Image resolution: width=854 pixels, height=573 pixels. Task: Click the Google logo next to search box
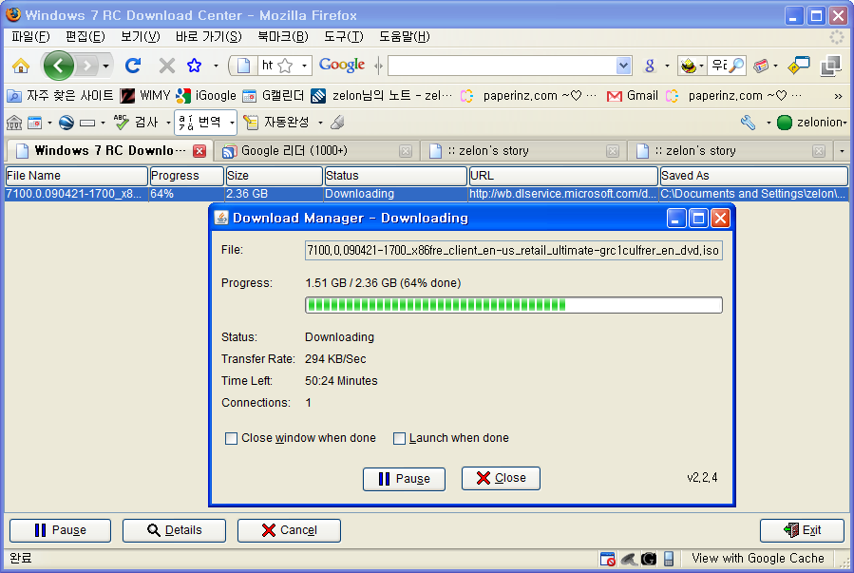coord(341,65)
